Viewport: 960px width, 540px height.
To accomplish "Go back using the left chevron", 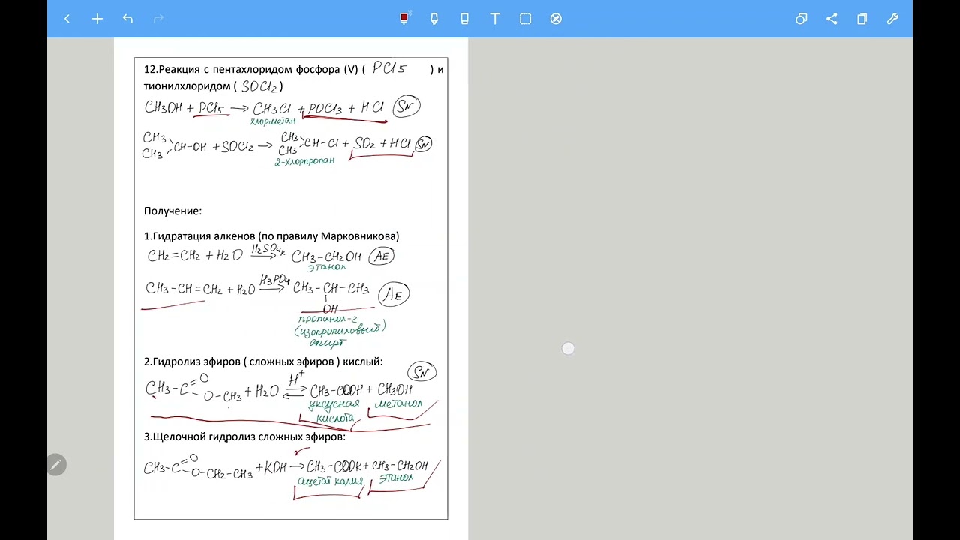I will coord(67,19).
